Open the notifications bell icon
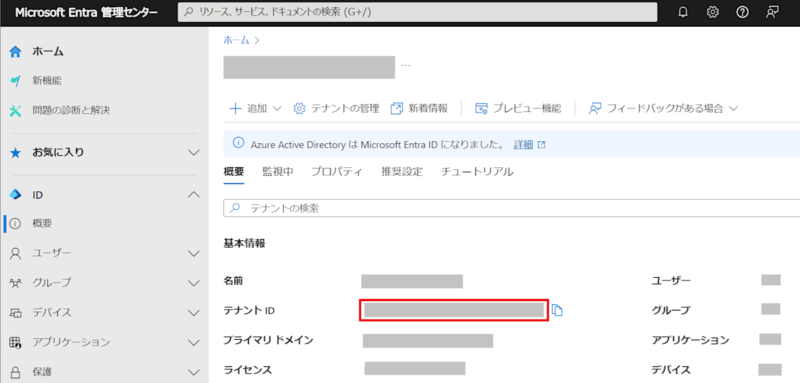This screenshot has width=800, height=383. pos(683,12)
